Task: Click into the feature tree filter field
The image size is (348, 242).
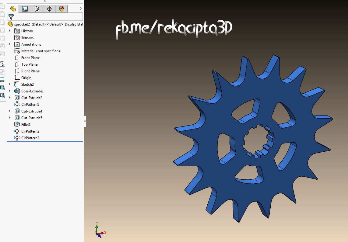Action: click(45, 17)
